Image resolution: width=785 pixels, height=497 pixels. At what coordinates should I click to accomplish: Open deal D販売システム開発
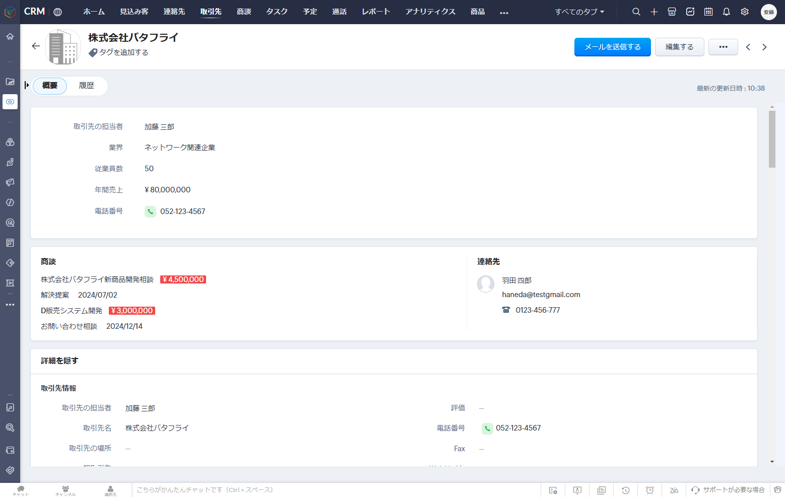[x=72, y=311]
